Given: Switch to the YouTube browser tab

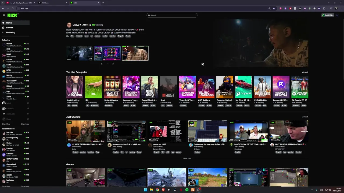Looking at the screenshot, I should click(20, 3).
